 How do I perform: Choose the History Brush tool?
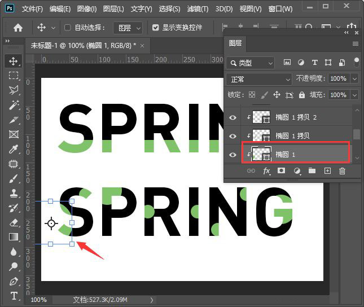pos(13,208)
